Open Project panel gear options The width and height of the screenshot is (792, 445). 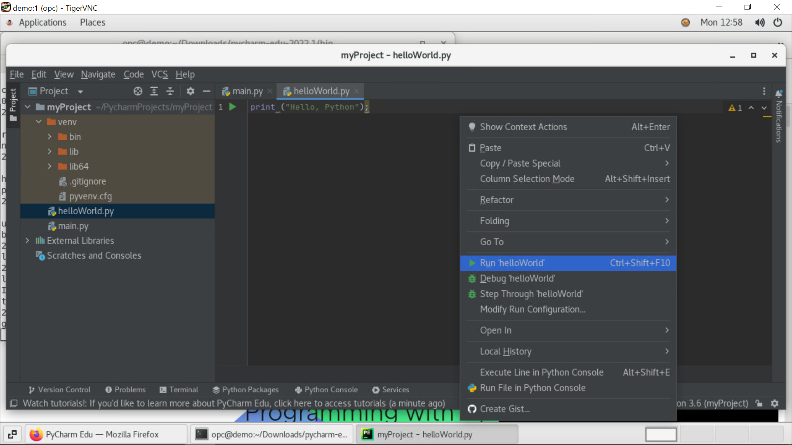(190, 91)
